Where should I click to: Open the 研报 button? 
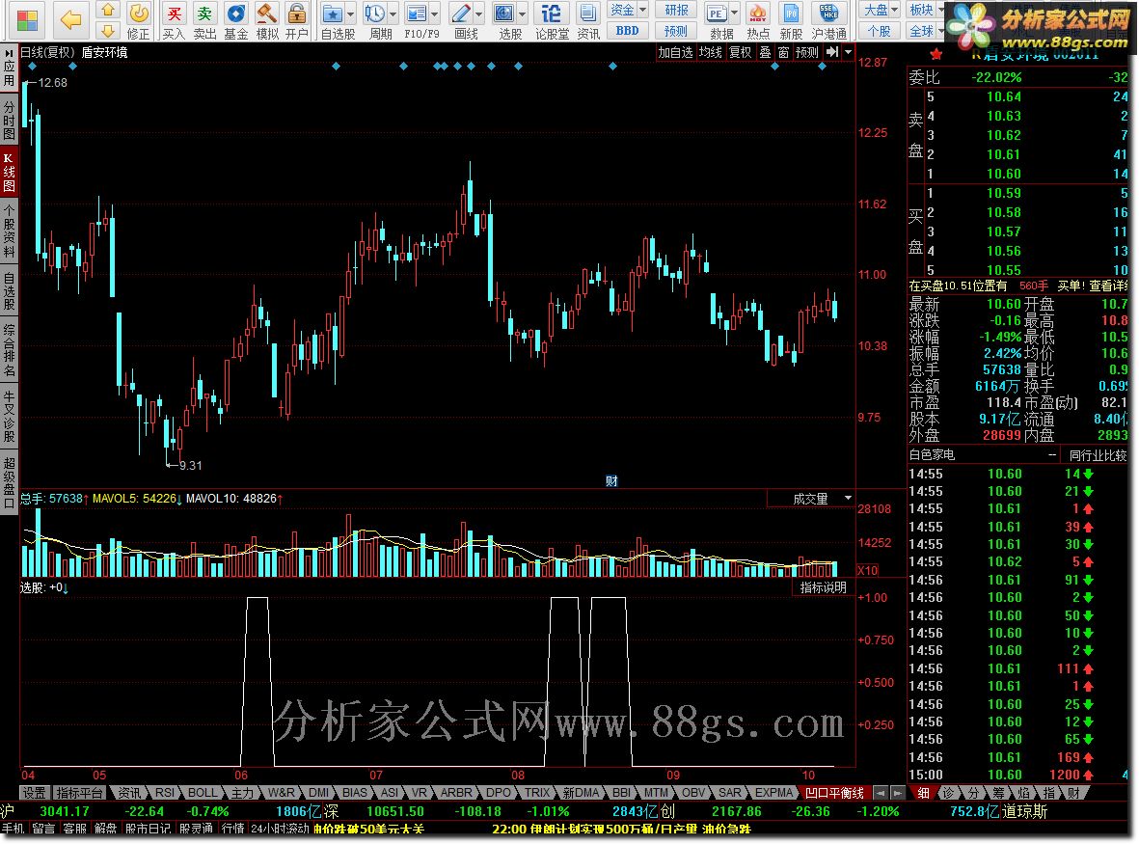(x=676, y=10)
